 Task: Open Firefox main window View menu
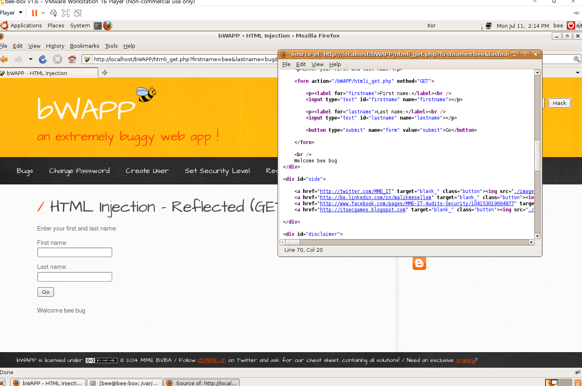coord(34,46)
